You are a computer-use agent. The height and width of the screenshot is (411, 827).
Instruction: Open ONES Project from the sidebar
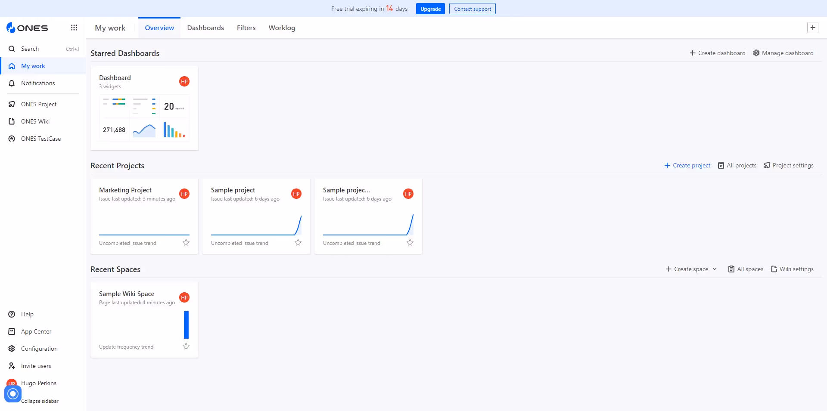[43, 104]
